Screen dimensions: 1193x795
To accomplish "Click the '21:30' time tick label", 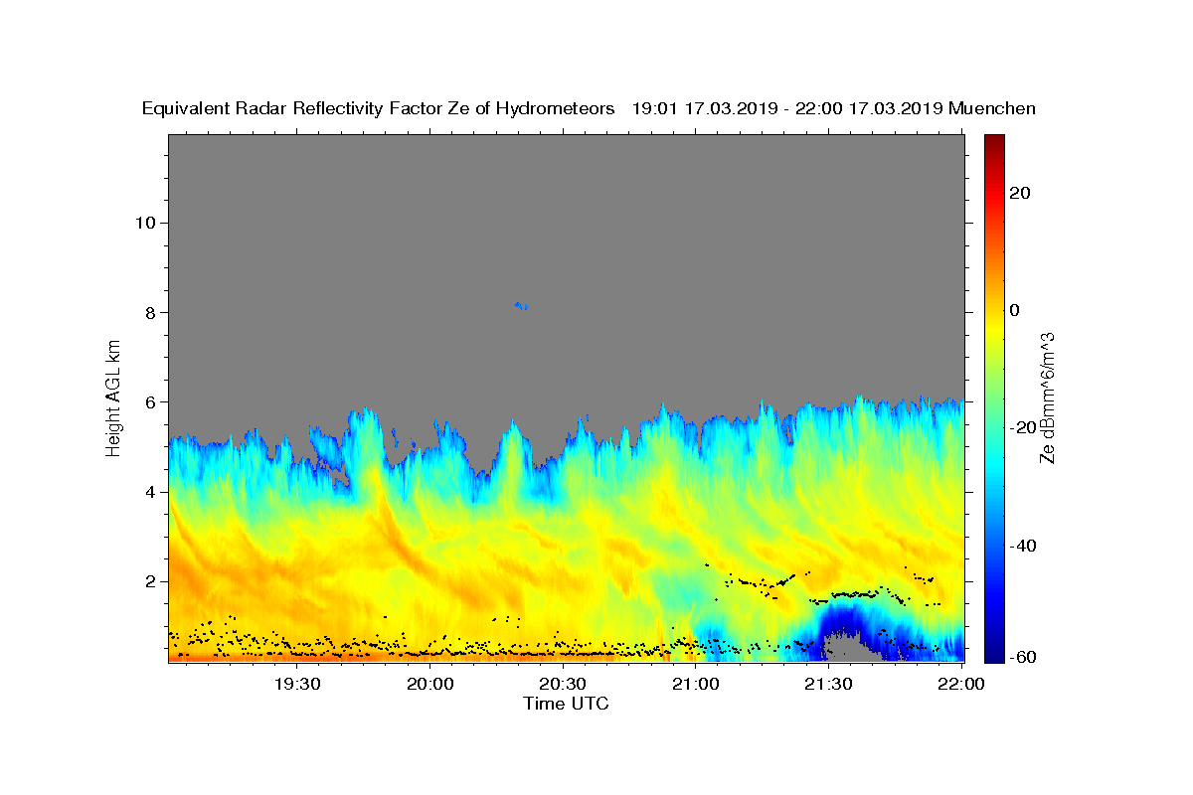I will pyautogui.click(x=828, y=683).
